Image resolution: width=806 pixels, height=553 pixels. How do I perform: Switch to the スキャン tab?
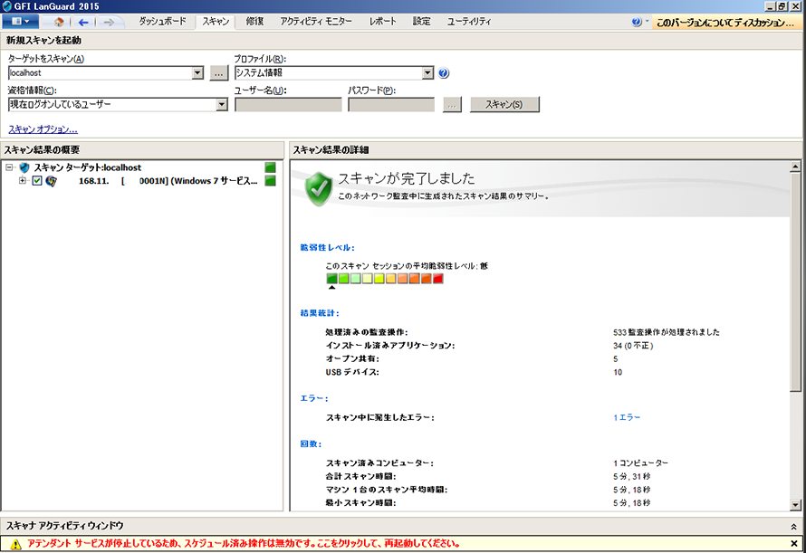tap(216, 22)
